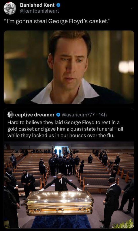Open the captive dreamer display name

point(35,115)
